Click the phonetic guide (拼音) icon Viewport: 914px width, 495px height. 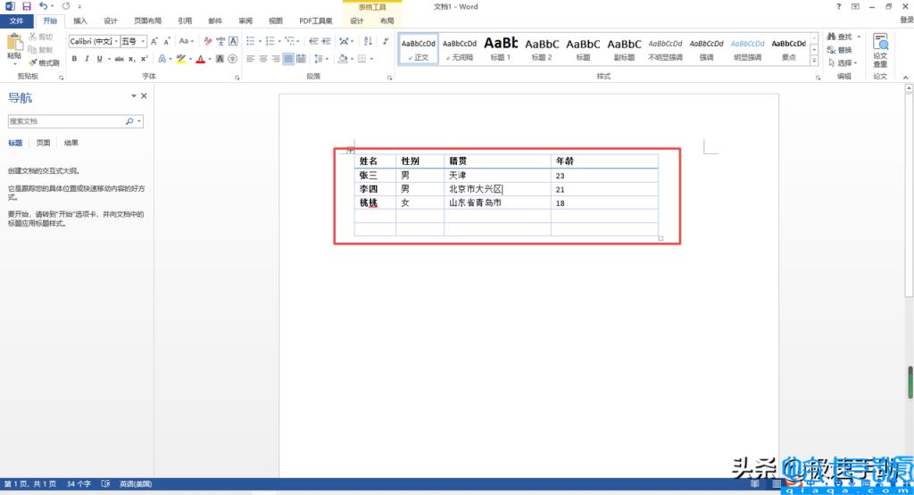[220, 41]
